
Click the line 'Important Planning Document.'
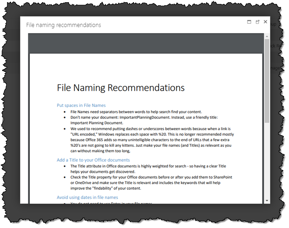click(x=97, y=123)
